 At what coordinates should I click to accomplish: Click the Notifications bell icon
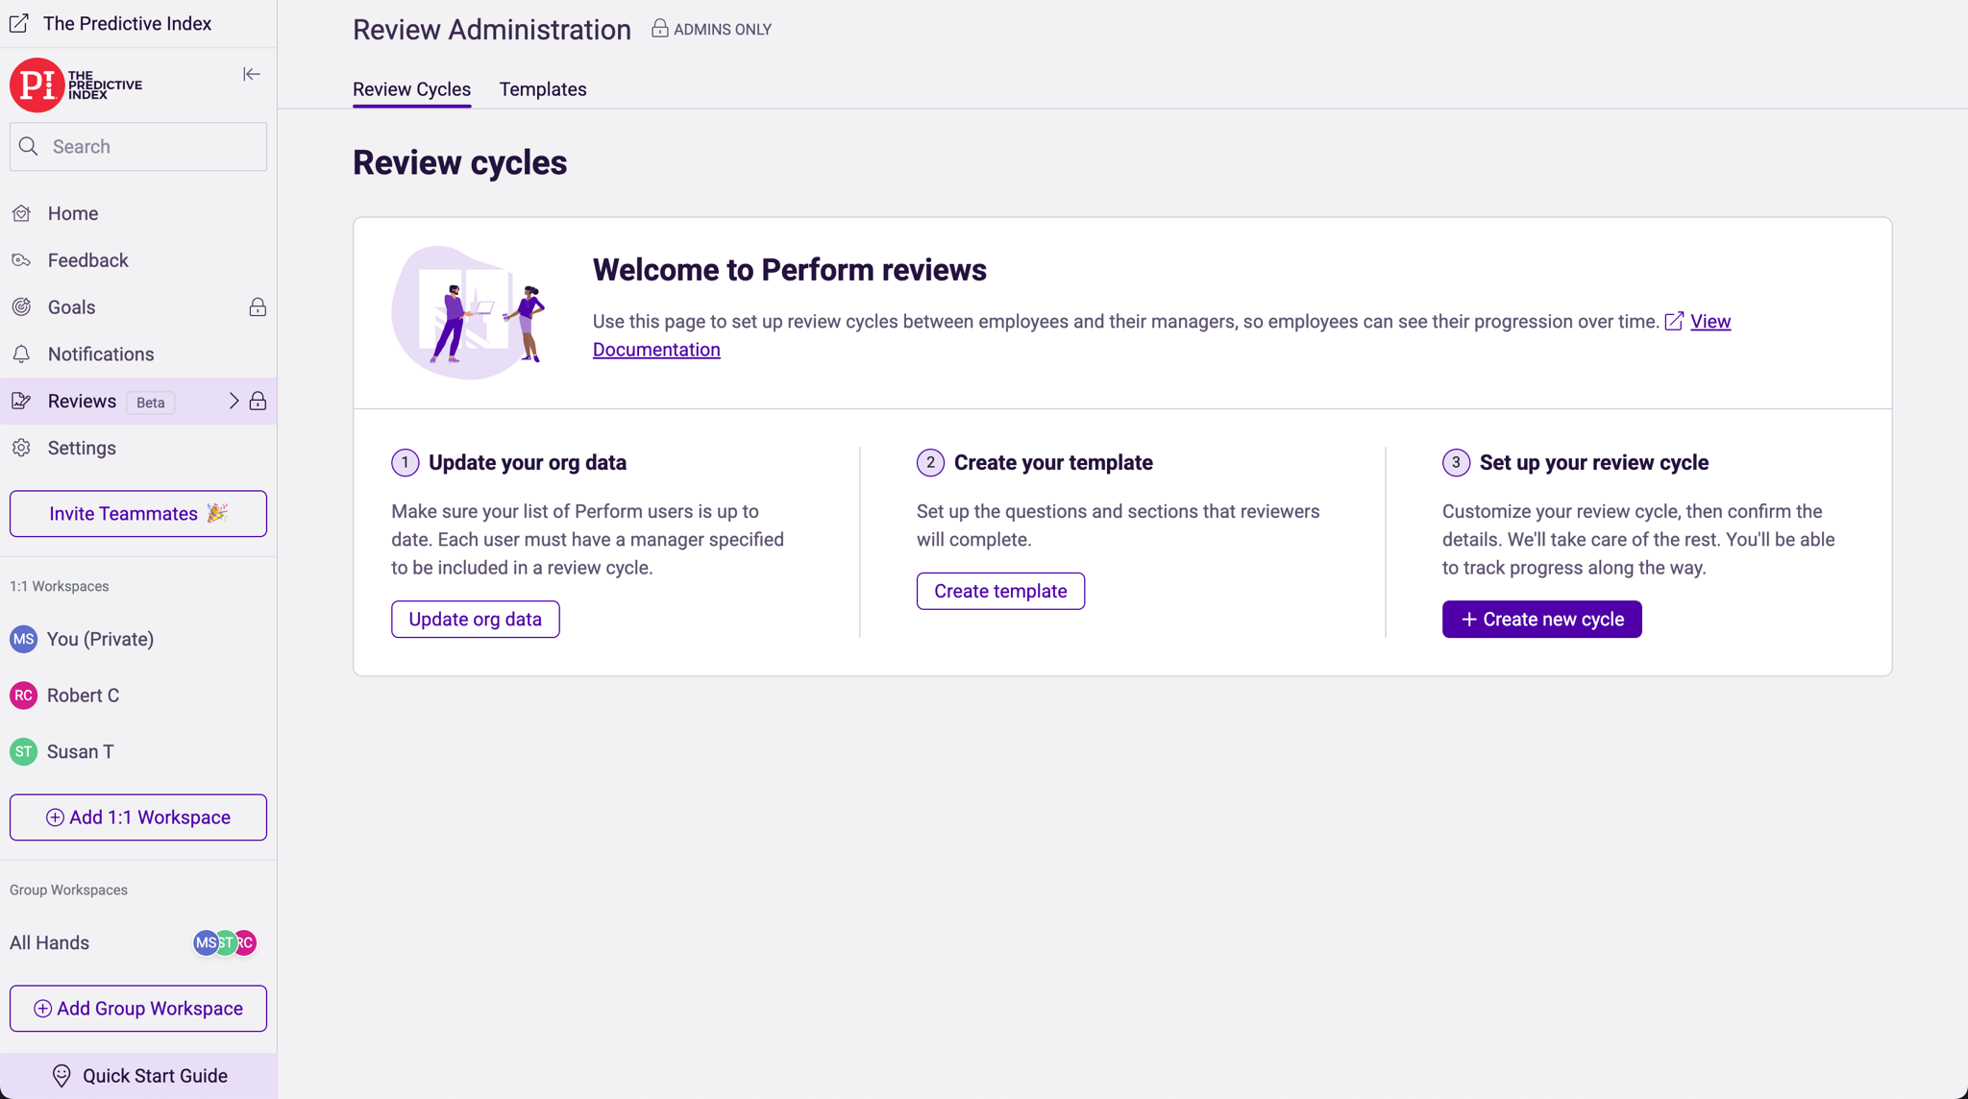21,354
